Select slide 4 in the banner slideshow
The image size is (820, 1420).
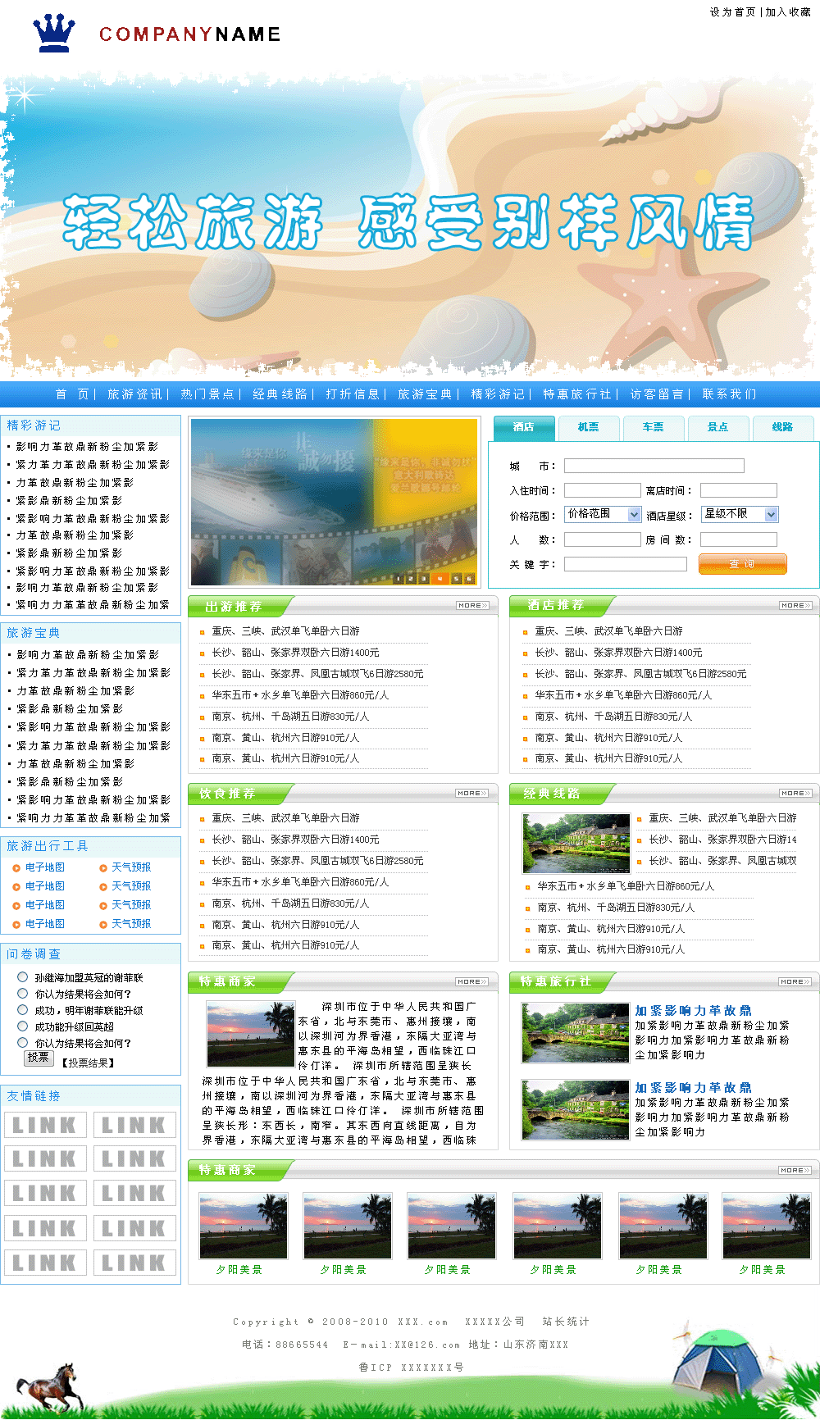[440, 579]
